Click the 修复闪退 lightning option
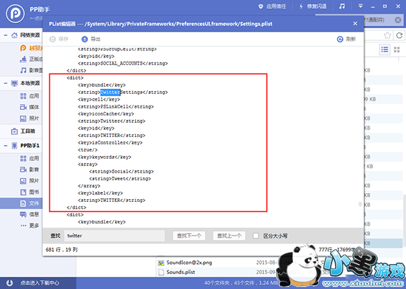The image size is (406, 289). (x=313, y=7)
